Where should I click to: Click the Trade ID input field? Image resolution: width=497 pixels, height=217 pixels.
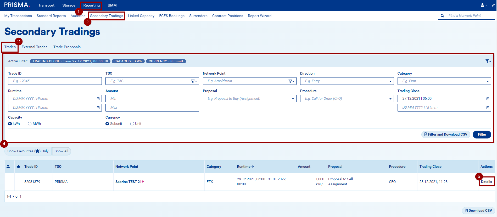55,81
